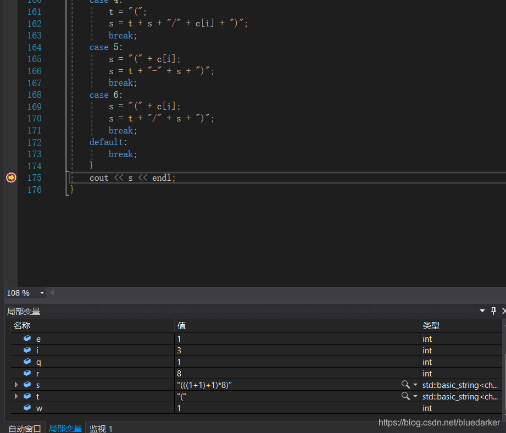
Task: Open the locals panel window options dropdown
Action: click(x=482, y=310)
